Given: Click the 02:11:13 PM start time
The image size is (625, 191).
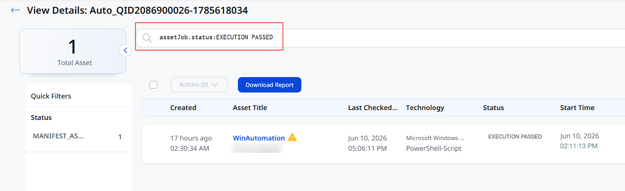Looking at the screenshot, I should point(579,146).
